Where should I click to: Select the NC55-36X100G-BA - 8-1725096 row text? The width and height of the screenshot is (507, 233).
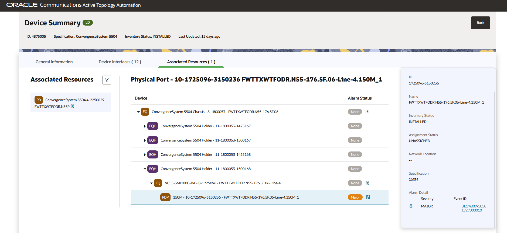pyautogui.click(x=223, y=183)
